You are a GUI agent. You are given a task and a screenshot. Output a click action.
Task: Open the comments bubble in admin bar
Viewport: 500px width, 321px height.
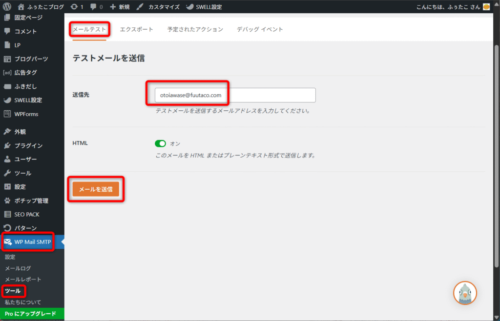93,7
